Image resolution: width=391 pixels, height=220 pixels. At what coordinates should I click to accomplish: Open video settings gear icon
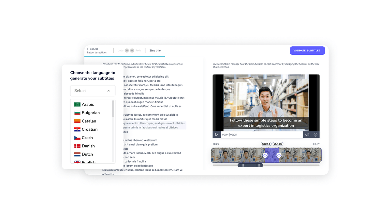click(x=315, y=135)
